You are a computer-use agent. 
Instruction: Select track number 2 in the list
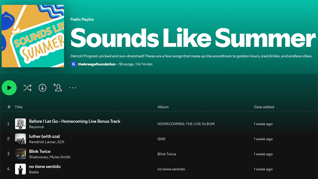tap(8, 139)
